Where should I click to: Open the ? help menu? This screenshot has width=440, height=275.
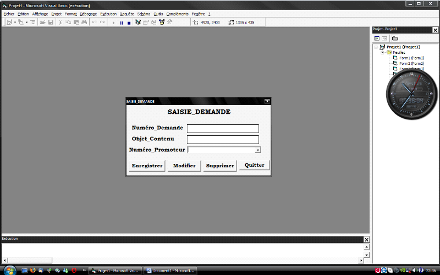(x=209, y=14)
